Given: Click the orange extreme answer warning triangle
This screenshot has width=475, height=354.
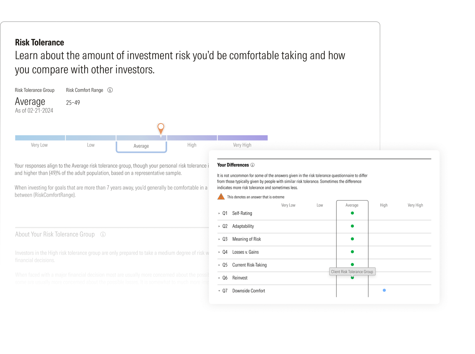Looking at the screenshot, I should tap(221, 197).
